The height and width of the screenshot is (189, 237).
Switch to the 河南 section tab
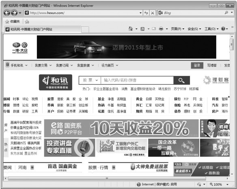click(22, 168)
